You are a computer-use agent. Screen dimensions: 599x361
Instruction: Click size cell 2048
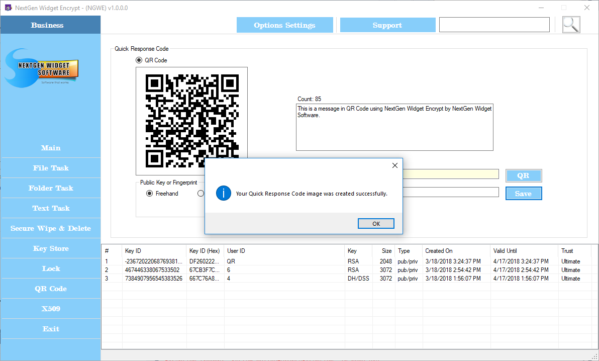pyautogui.click(x=386, y=261)
